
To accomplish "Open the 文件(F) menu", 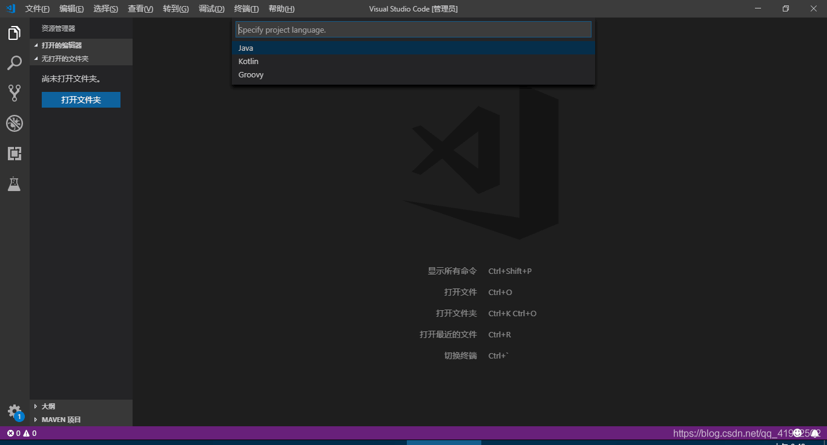I will click(x=38, y=8).
